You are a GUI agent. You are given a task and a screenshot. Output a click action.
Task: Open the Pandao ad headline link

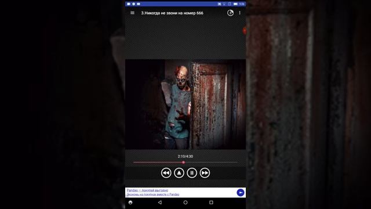tap(147, 190)
